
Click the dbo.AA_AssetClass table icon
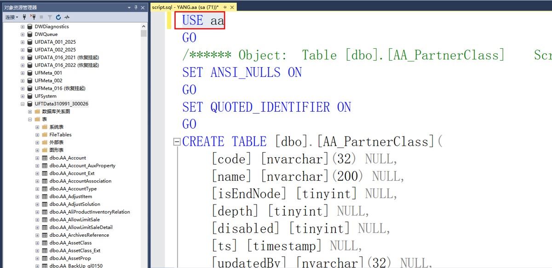(45, 243)
